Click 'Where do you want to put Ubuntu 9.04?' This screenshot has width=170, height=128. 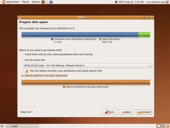click(40, 50)
